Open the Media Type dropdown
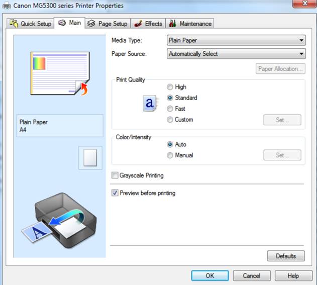Screen dimensions: 317x285 click(x=236, y=40)
